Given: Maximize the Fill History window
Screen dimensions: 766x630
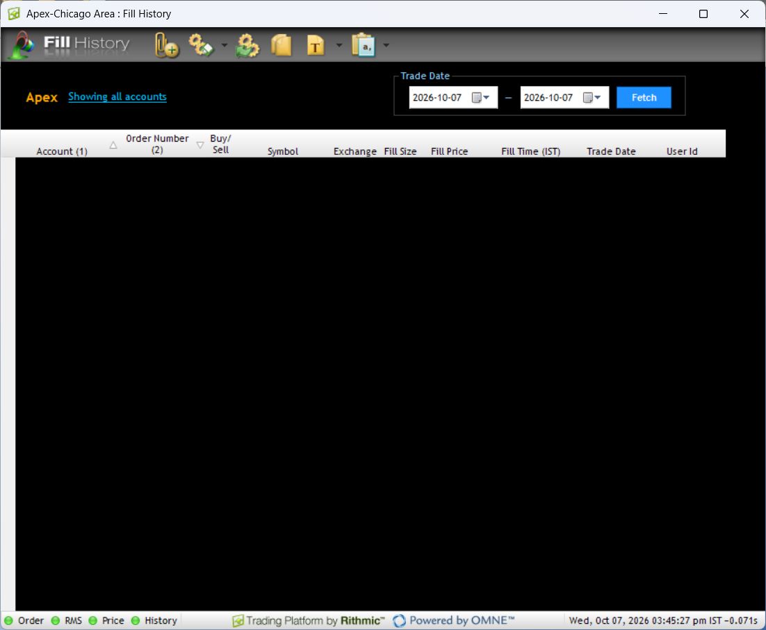Looking at the screenshot, I should (x=703, y=14).
